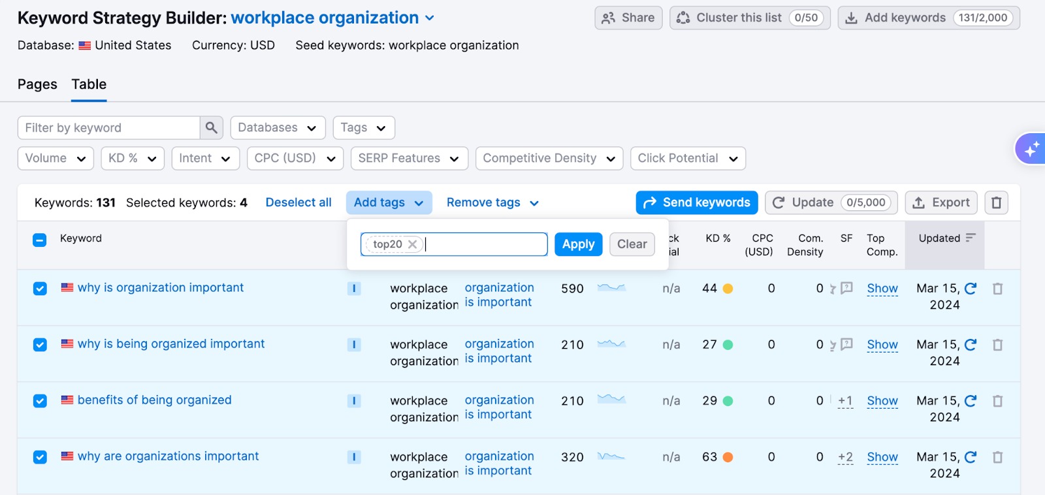
Task: Open the AI sparkle assistant button
Action: coord(1031,150)
